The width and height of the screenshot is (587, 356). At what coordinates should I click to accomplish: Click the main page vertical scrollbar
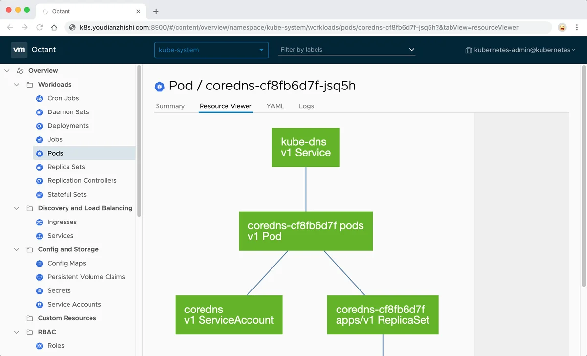tap(584, 176)
